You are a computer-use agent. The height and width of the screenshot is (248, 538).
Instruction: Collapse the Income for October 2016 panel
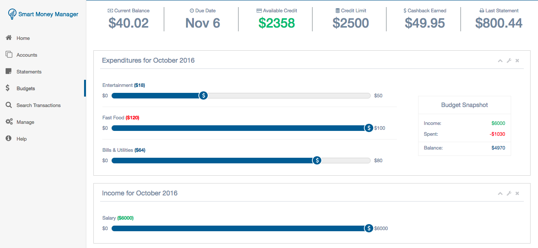pyautogui.click(x=500, y=194)
